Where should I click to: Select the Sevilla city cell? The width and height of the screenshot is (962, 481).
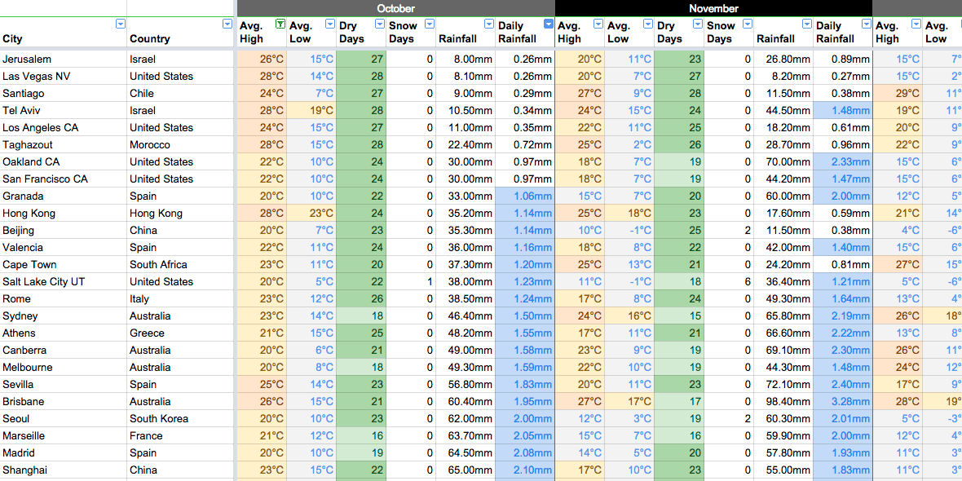point(64,385)
